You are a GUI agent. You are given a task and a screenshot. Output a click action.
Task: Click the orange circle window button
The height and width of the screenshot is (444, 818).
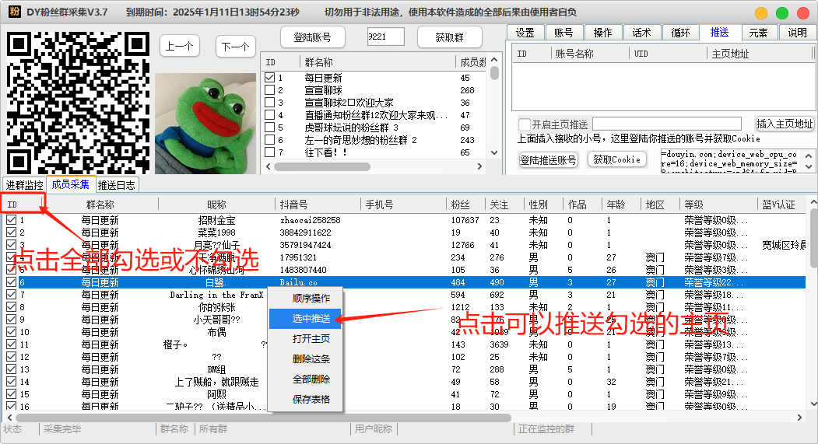click(x=761, y=13)
